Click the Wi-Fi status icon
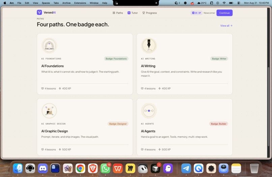The width and height of the screenshot is (272, 177). (x=224, y=3)
